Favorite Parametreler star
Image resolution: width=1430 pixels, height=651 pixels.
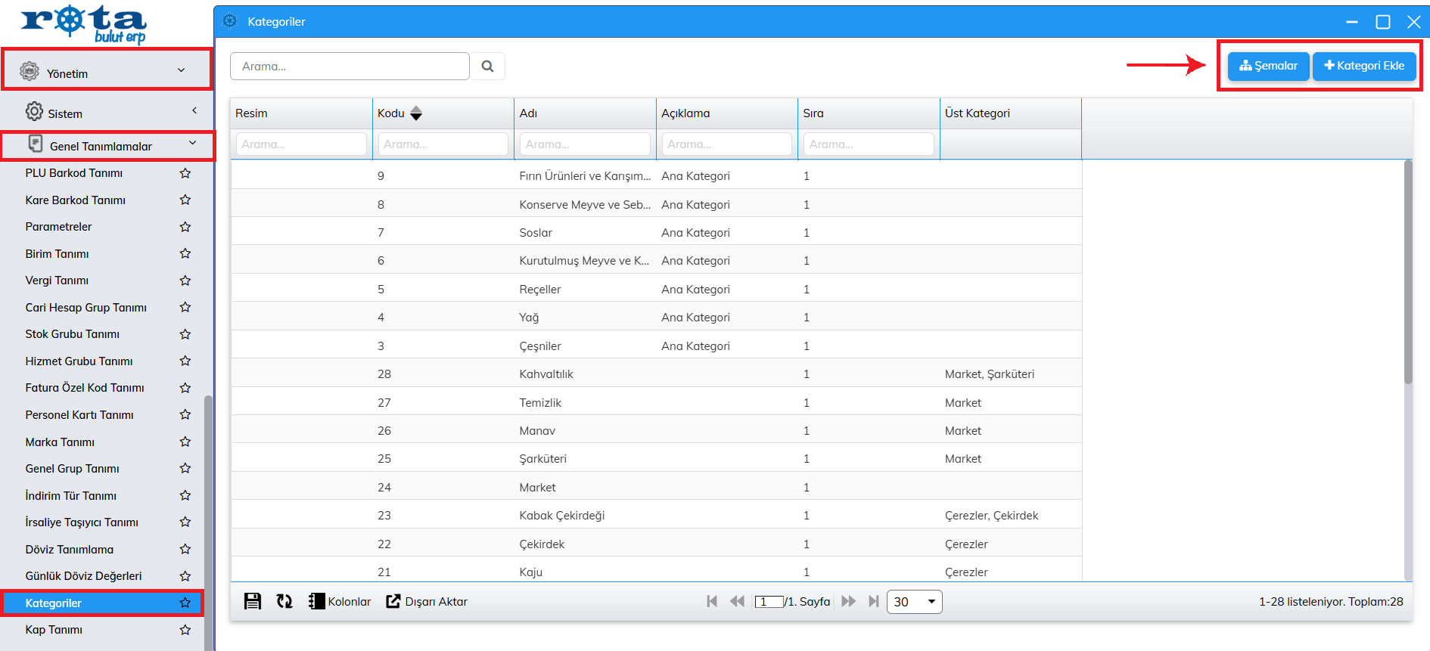click(185, 227)
